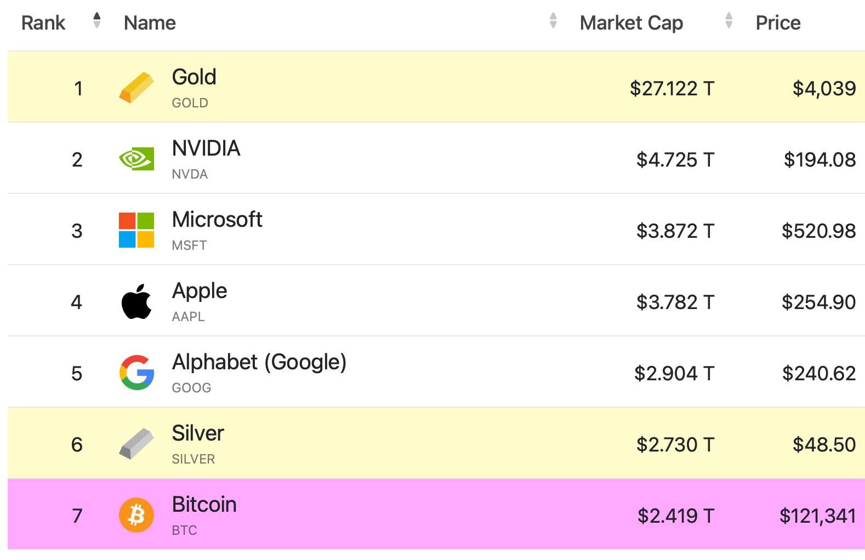Click the Price column header
The image size is (865, 560).
pyautogui.click(x=778, y=23)
